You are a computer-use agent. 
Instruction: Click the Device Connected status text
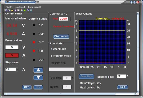tap(64, 27)
